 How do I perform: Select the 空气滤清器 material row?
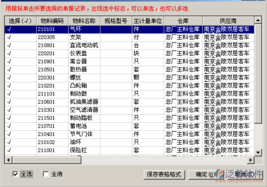[84, 110]
